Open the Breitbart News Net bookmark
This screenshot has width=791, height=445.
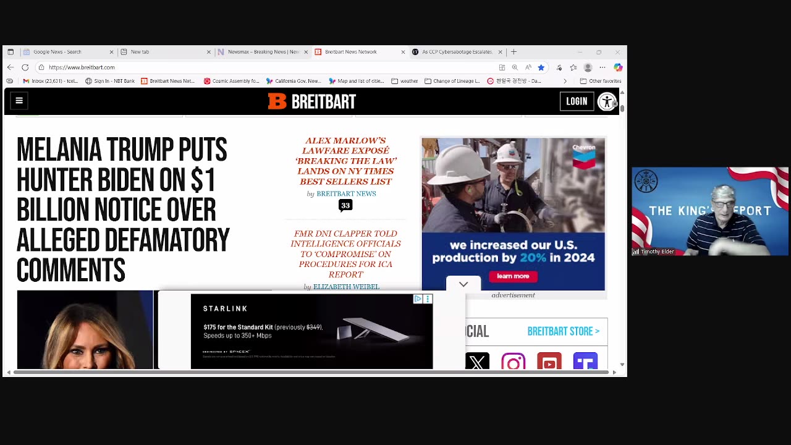click(168, 81)
